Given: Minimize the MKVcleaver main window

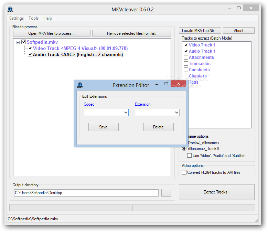Looking at the screenshot, I should pos(229,9).
